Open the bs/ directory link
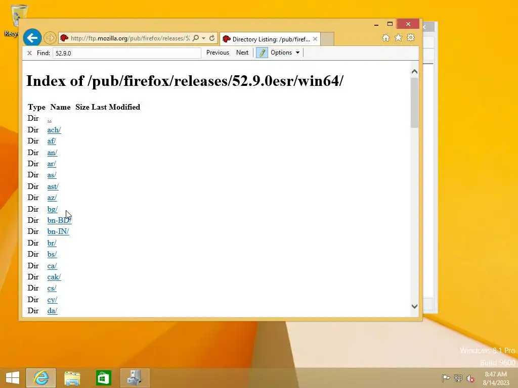Image resolution: width=518 pixels, height=388 pixels. click(x=52, y=255)
